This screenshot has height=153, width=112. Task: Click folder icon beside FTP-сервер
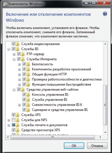[x=23, y=54]
